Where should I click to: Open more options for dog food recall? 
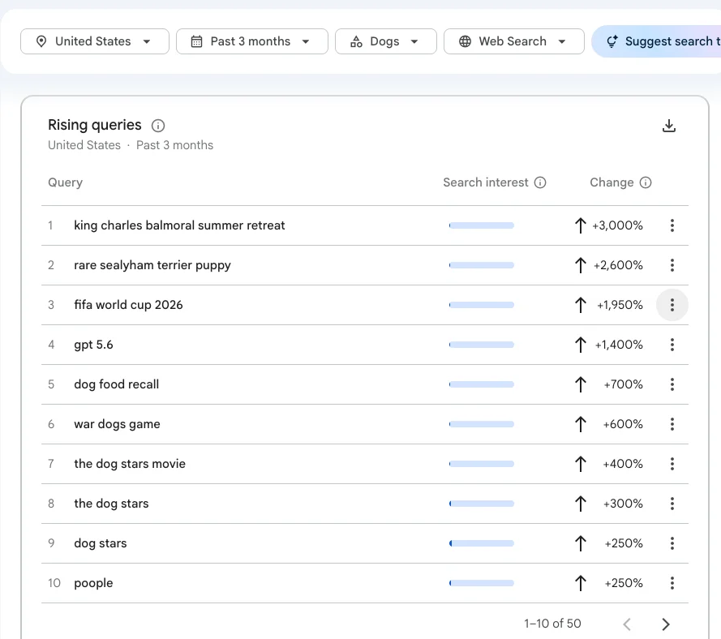point(672,384)
